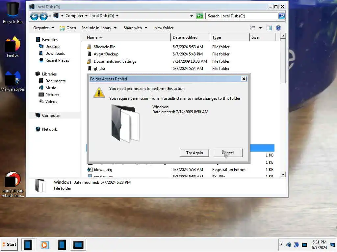Select the $Recycle.Bin folder icon
Image resolution: width=337 pixels, height=252 pixels.
point(89,47)
